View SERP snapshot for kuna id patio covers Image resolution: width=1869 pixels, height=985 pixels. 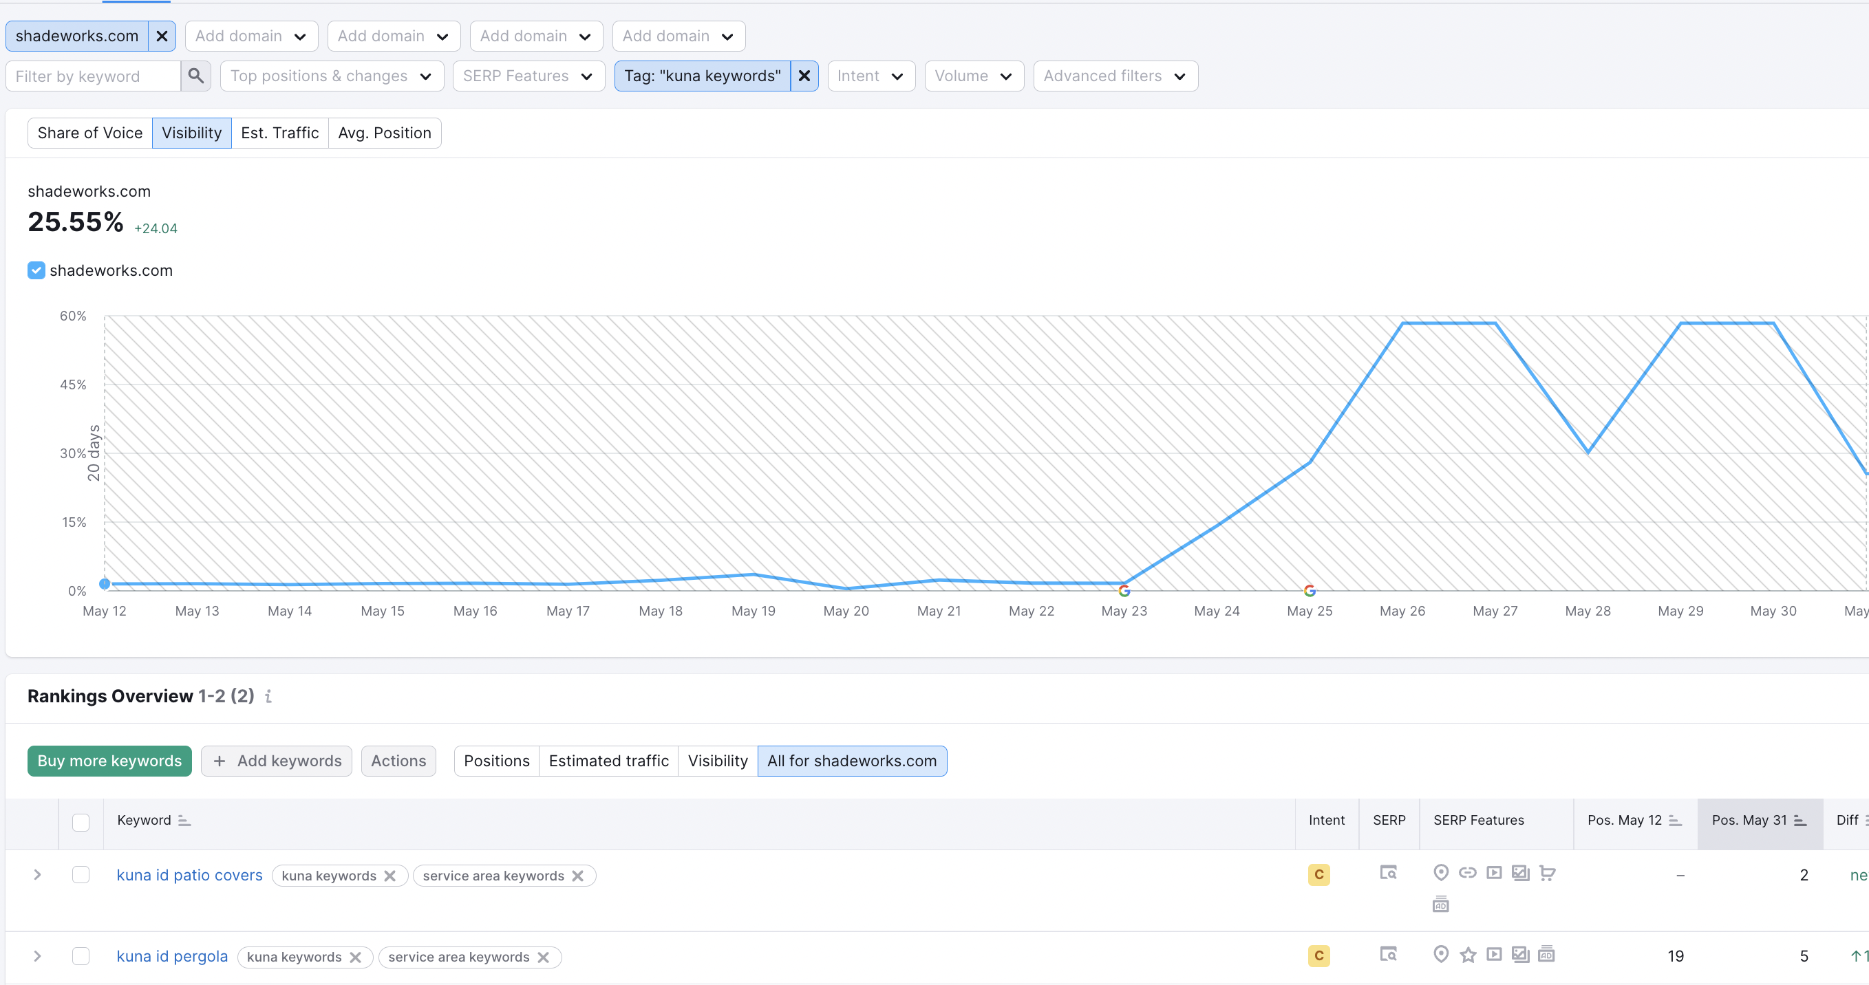(1388, 873)
